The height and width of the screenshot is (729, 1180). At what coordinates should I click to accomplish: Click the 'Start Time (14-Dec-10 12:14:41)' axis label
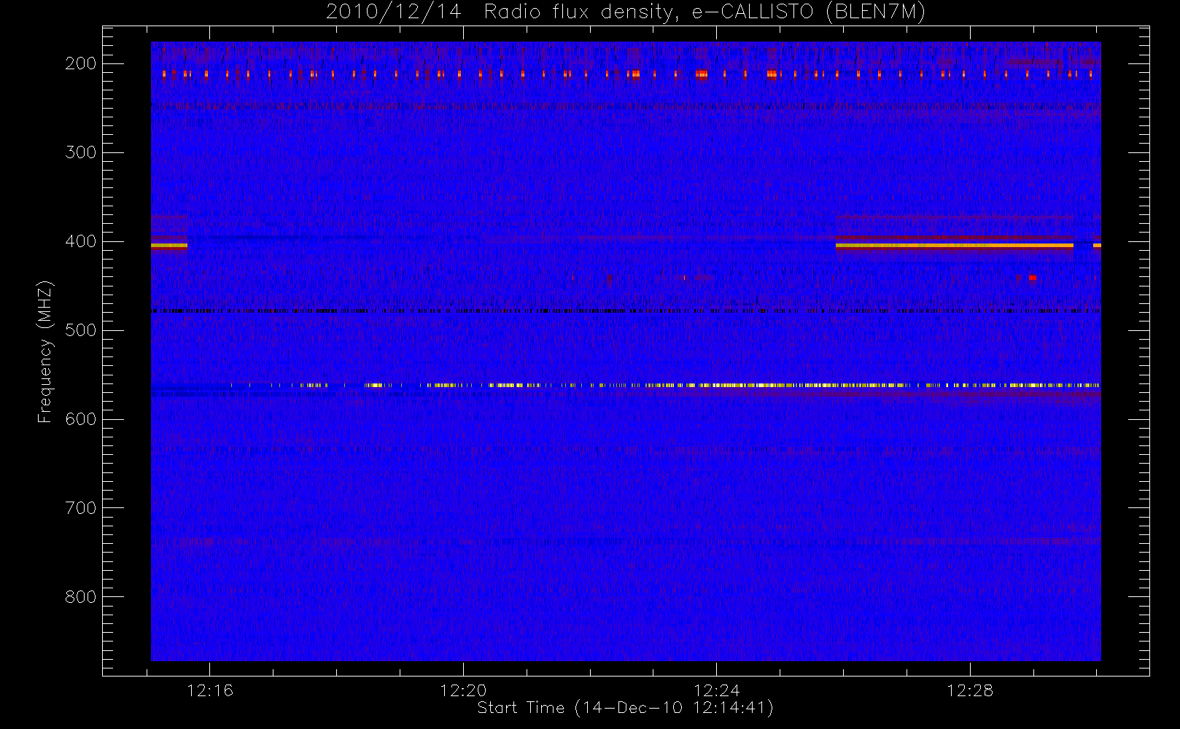tap(625, 708)
